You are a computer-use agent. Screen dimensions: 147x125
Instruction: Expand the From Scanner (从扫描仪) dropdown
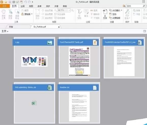coord(122,10)
